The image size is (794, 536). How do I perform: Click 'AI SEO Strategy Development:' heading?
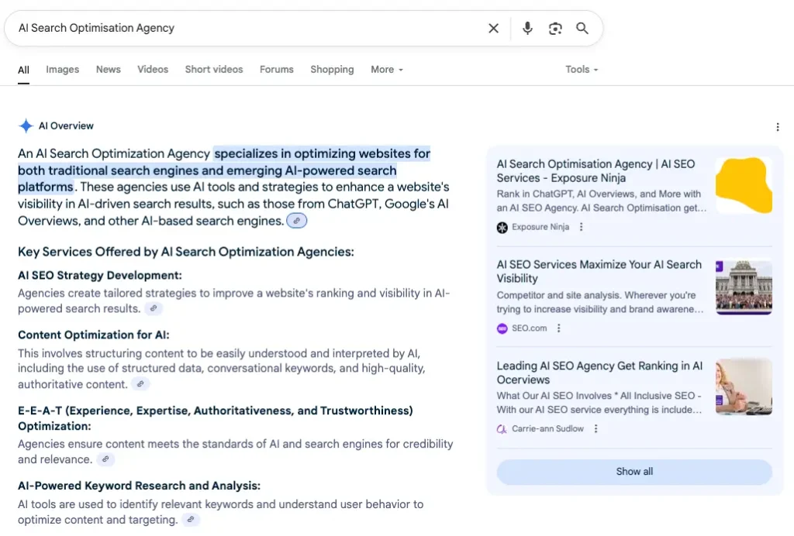(100, 276)
